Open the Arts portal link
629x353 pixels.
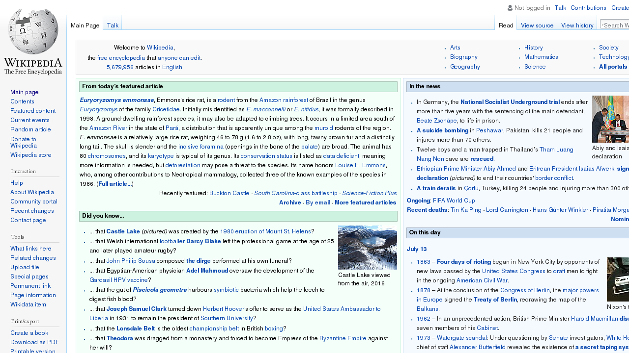(x=455, y=48)
